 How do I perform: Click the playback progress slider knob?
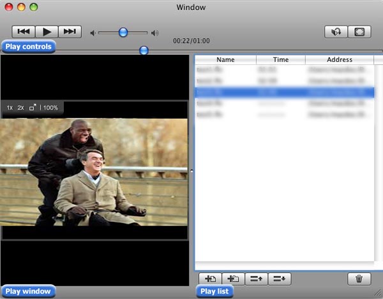(144, 50)
